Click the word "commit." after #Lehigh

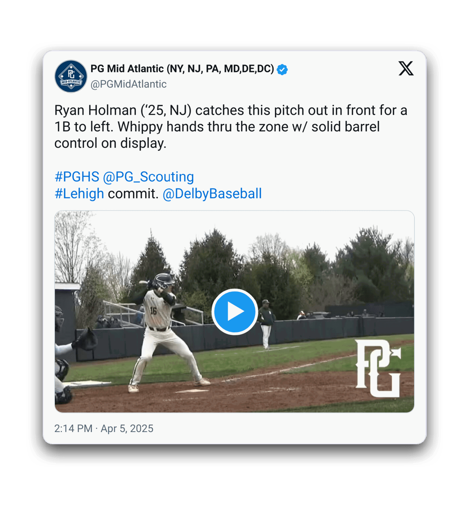133,193
